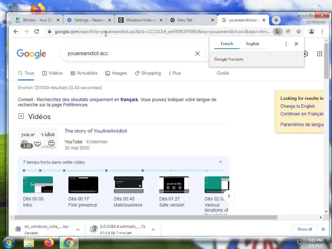Open the Préférences link

(x=75, y=105)
